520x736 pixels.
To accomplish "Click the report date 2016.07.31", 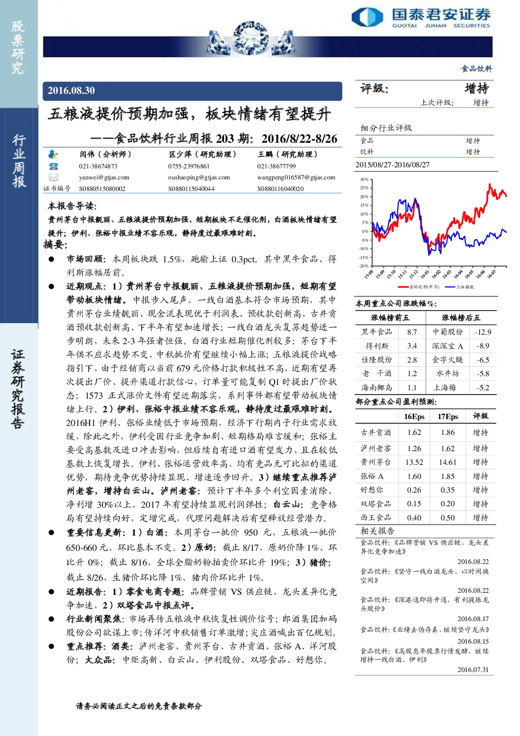I will tap(473, 670).
